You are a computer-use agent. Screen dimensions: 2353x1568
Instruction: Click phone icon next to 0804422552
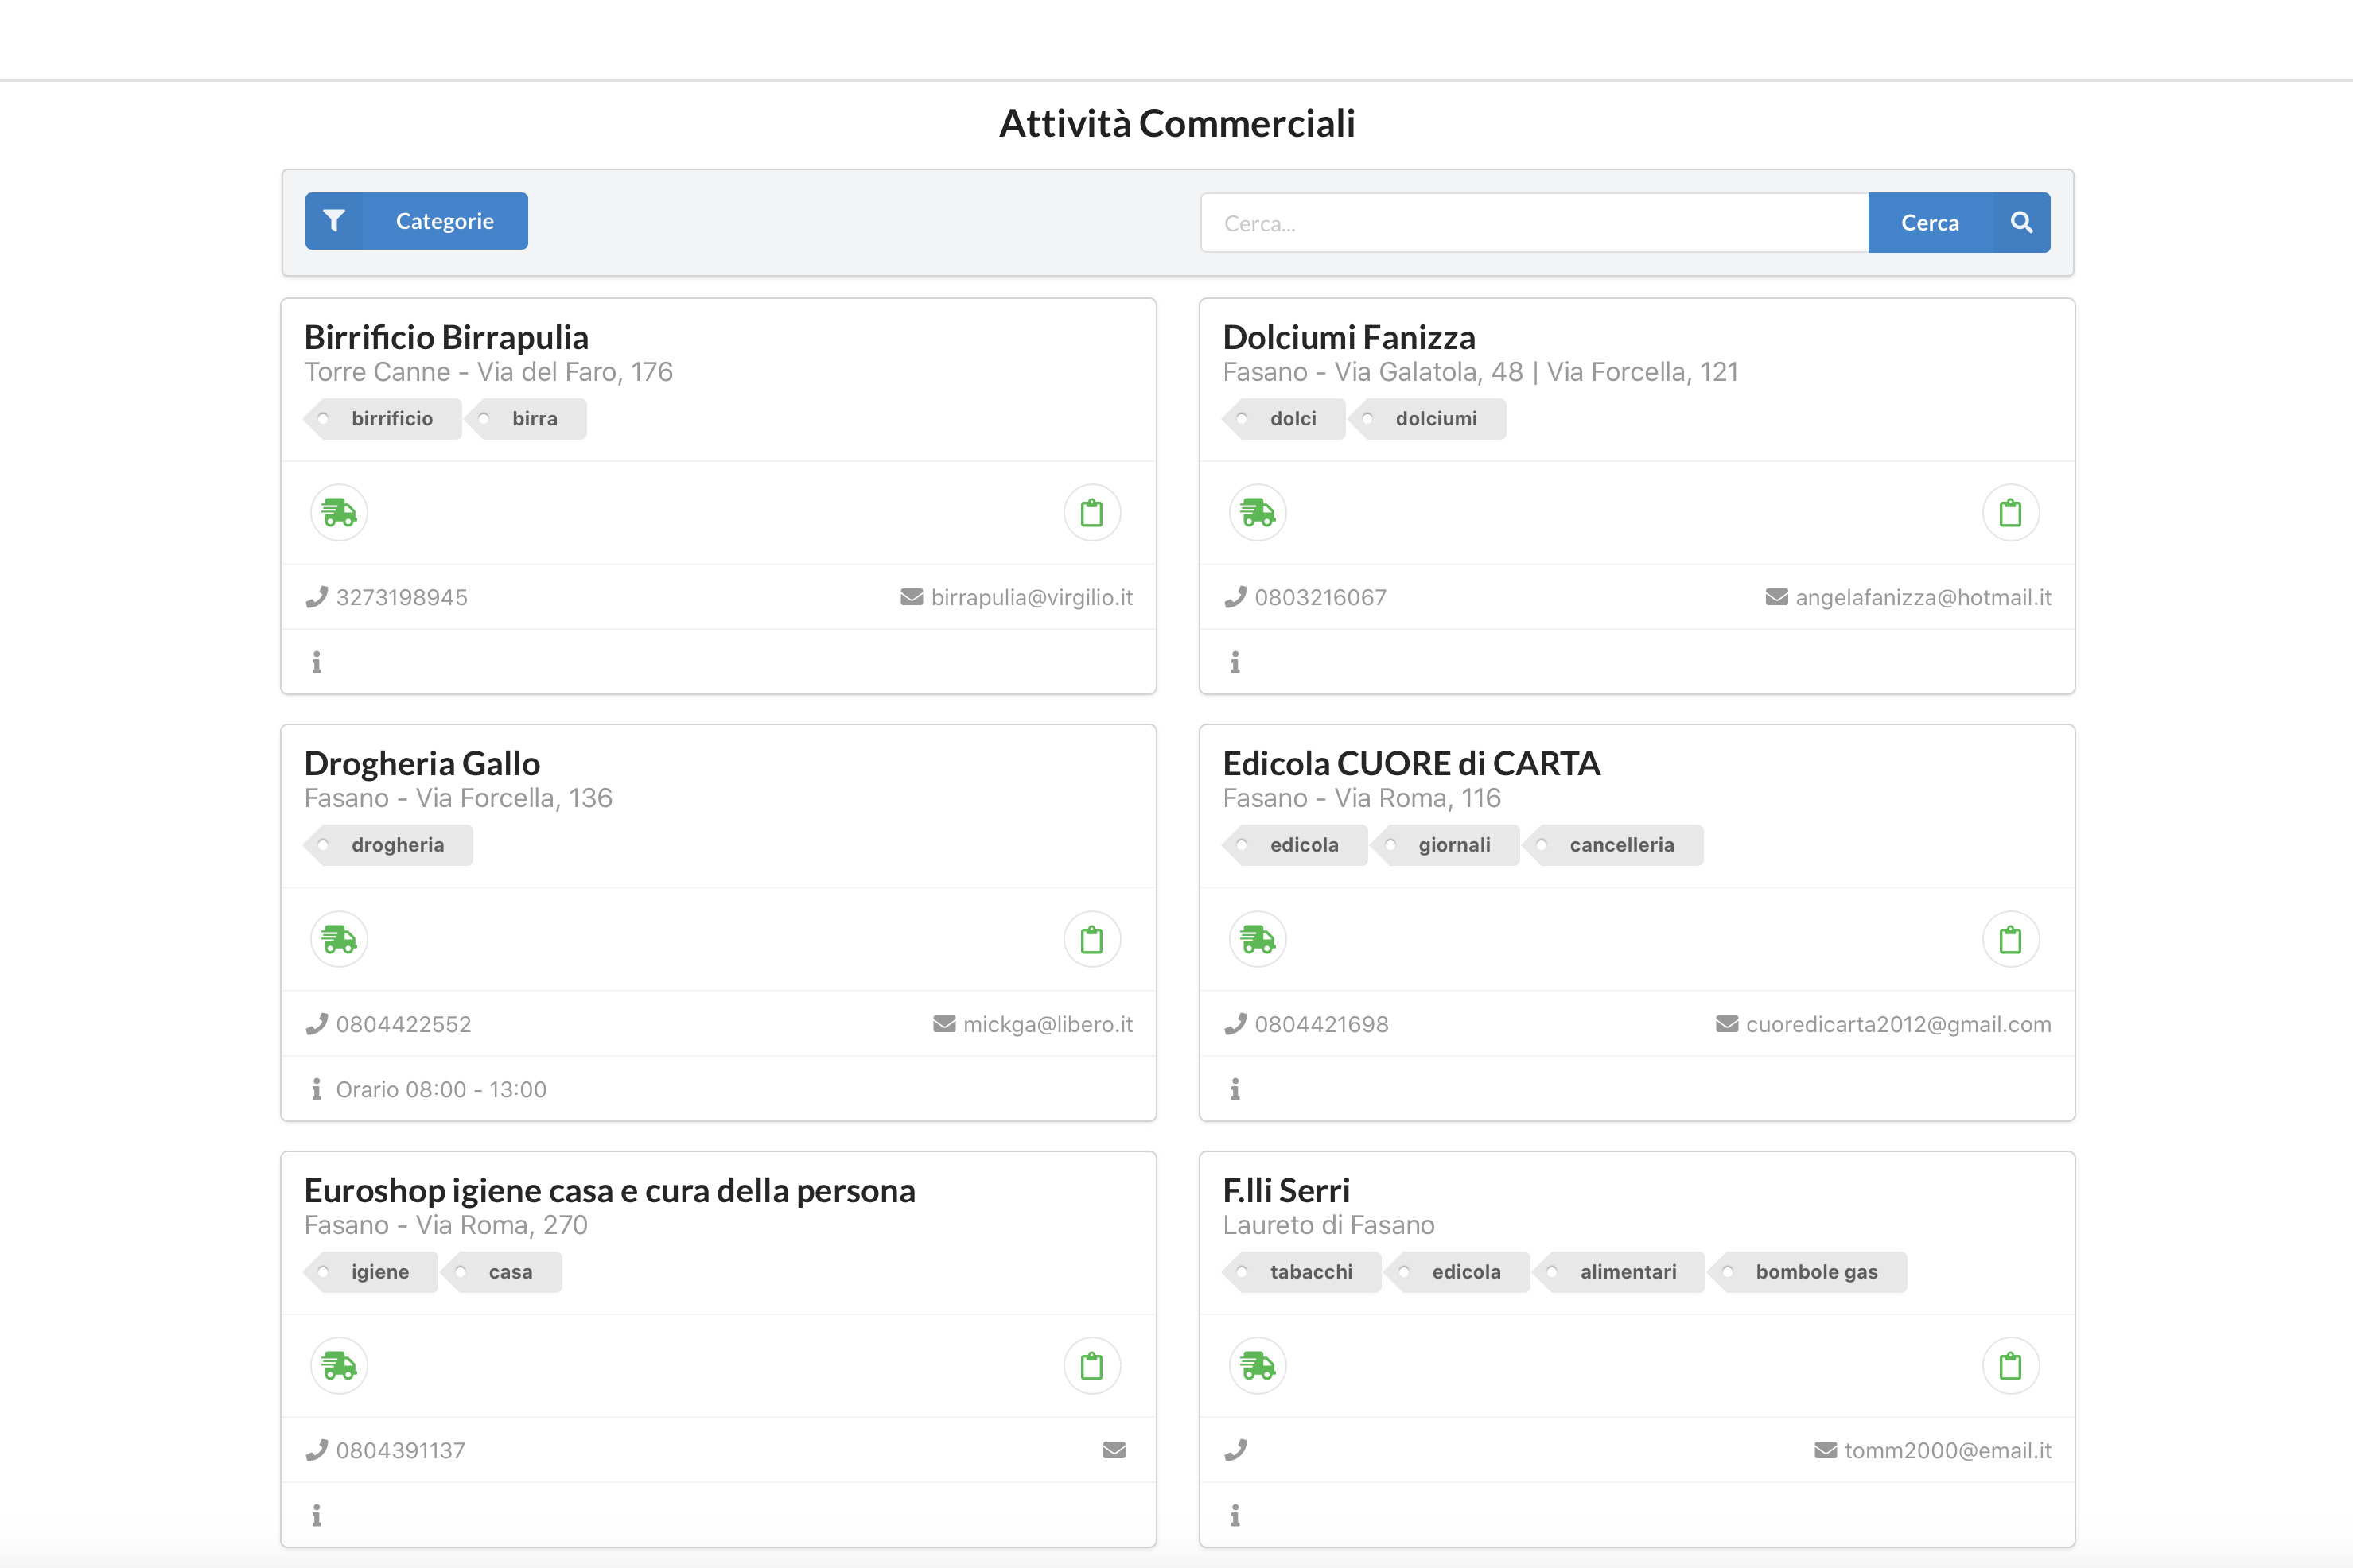pyautogui.click(x=316, y=1024)
